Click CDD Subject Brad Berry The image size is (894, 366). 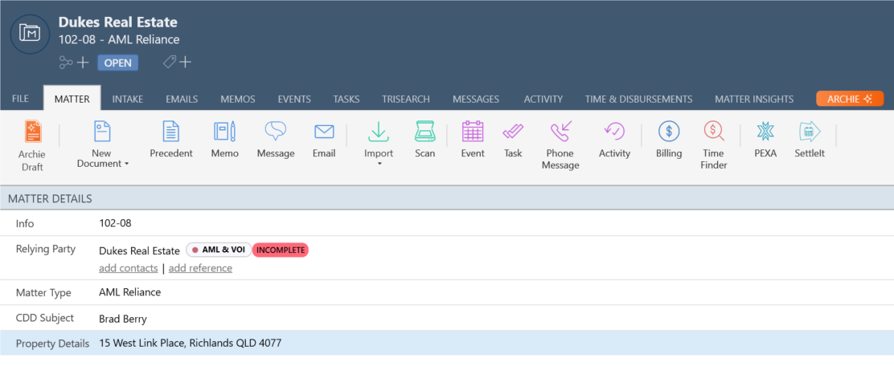[122, 319]
